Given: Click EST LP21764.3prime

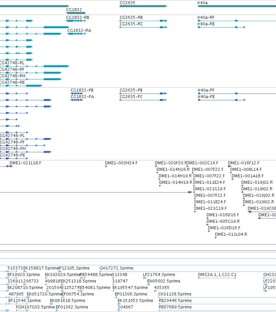Looking at the screenshot, I should coord(159,275).
